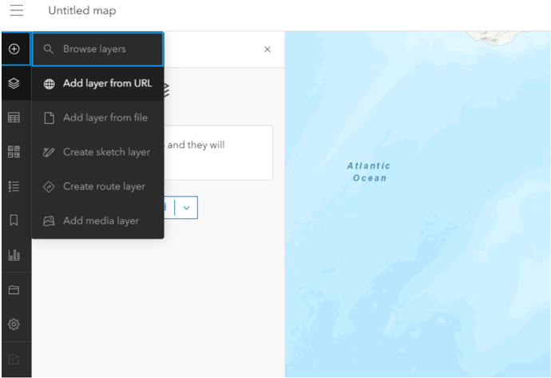The image size is (551, 378).
Task: Click the Add (plus) sidebar icon
Action: coord(14,49)
